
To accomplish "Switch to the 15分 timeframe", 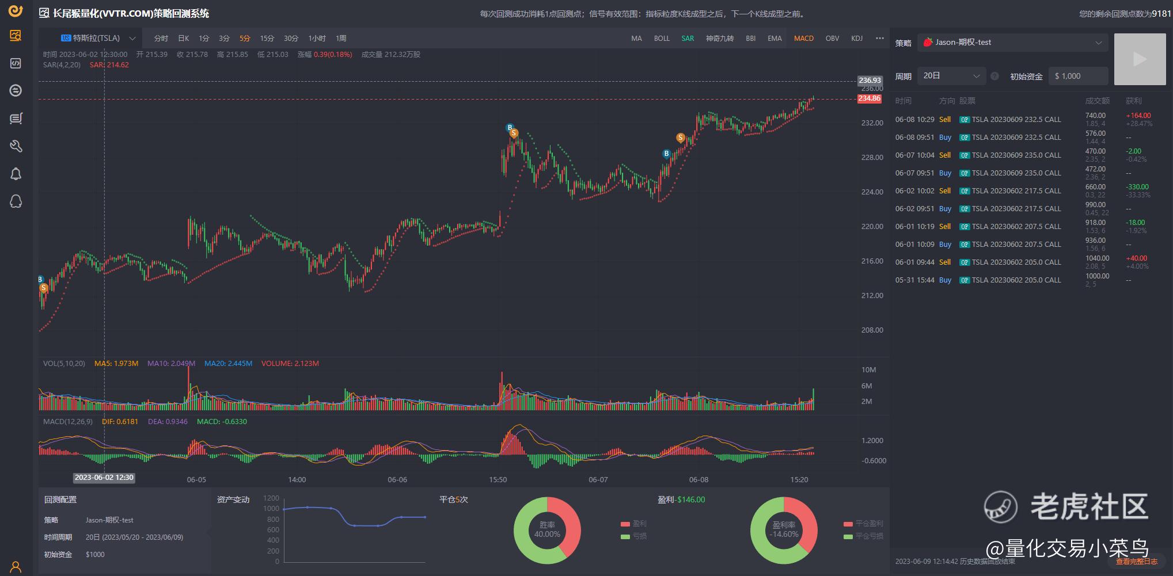I will coord(267,38).
